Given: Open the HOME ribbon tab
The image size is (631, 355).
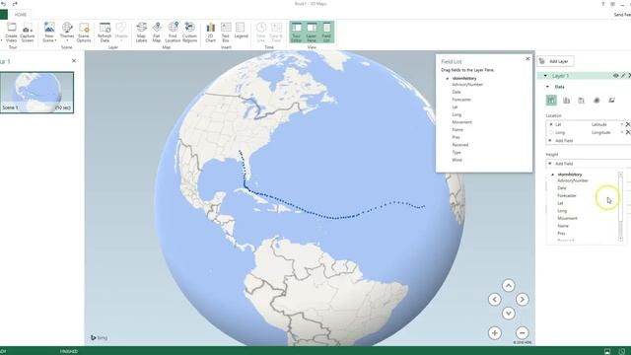Looking at the screenshot, I should point(21,15).
